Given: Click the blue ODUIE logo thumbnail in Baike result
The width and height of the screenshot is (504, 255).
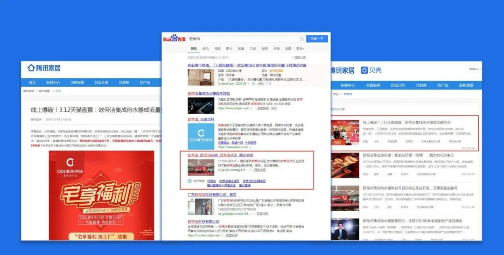Looking at the screenshot, I should tap(201, 137).
